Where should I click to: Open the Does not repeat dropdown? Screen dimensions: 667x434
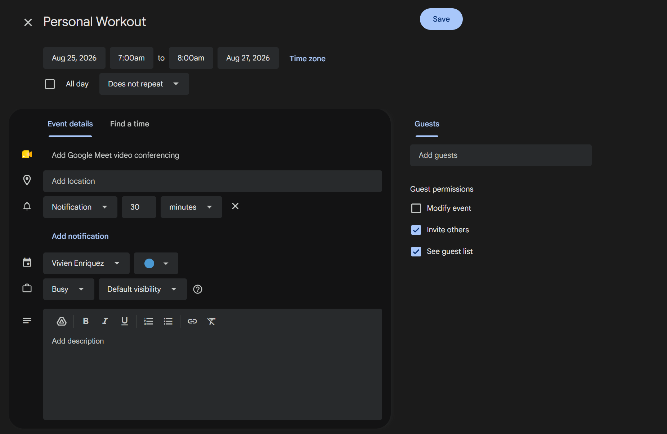point(144,84)
